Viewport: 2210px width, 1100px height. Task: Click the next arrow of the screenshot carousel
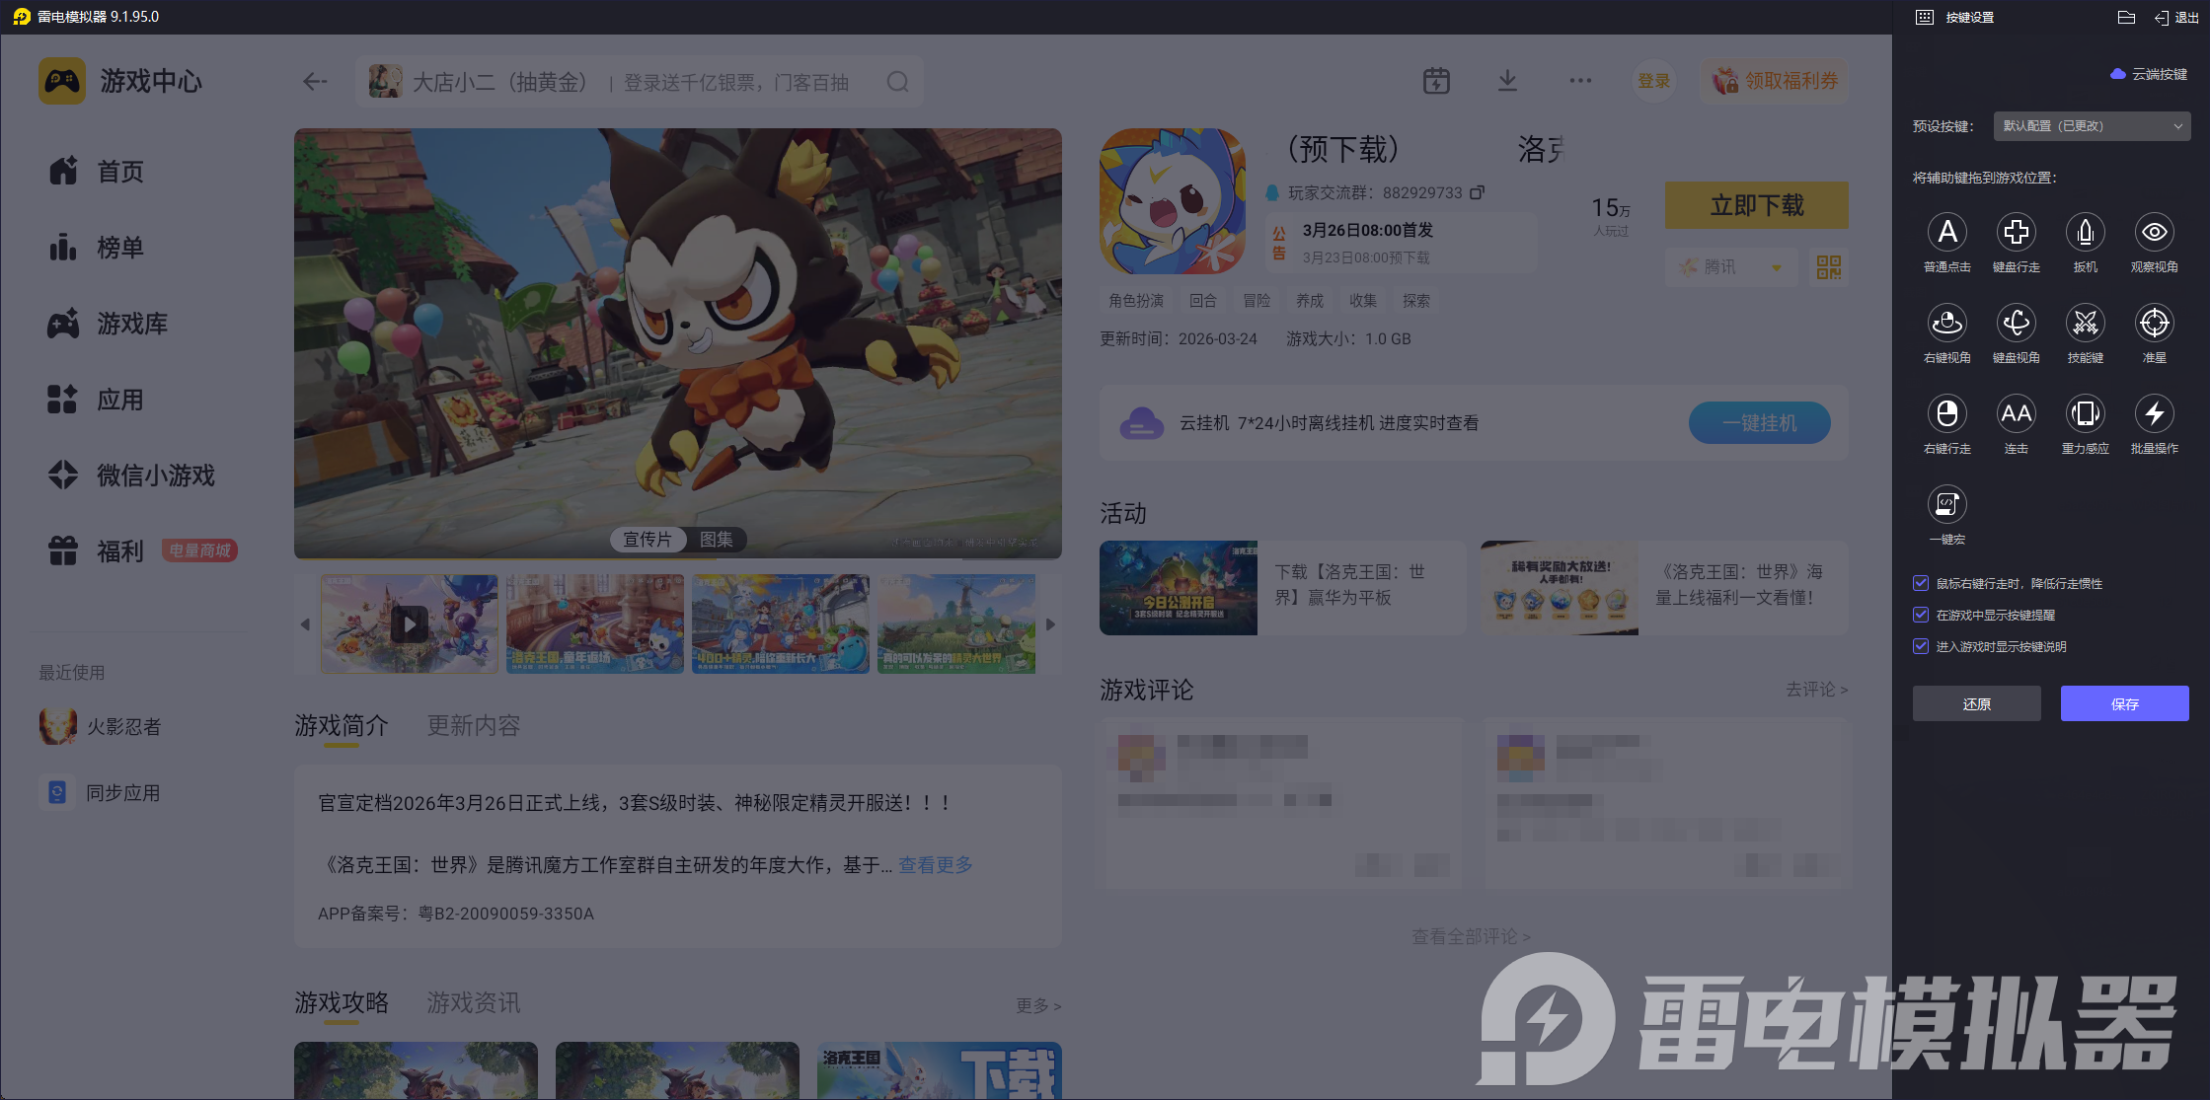click(x=1050, y=624)
